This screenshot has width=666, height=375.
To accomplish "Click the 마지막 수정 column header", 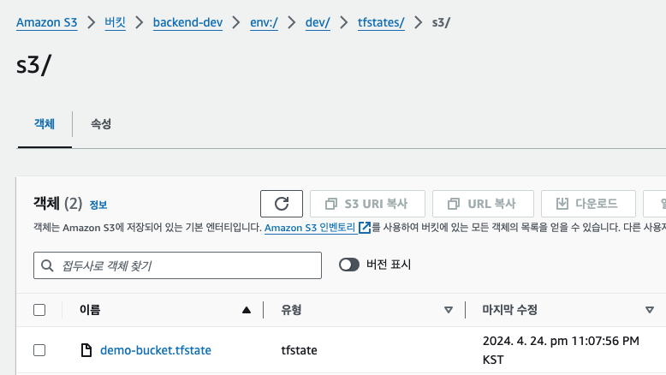I will coord(509,310).
